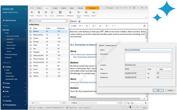177x110 pixels.
Task: Collapse the ribbon with the up chevron
Action: coord(146,17)
